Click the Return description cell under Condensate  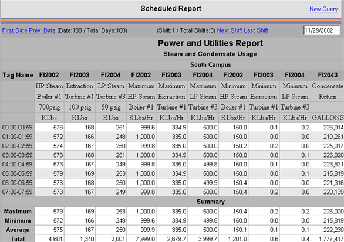point(328,97)
